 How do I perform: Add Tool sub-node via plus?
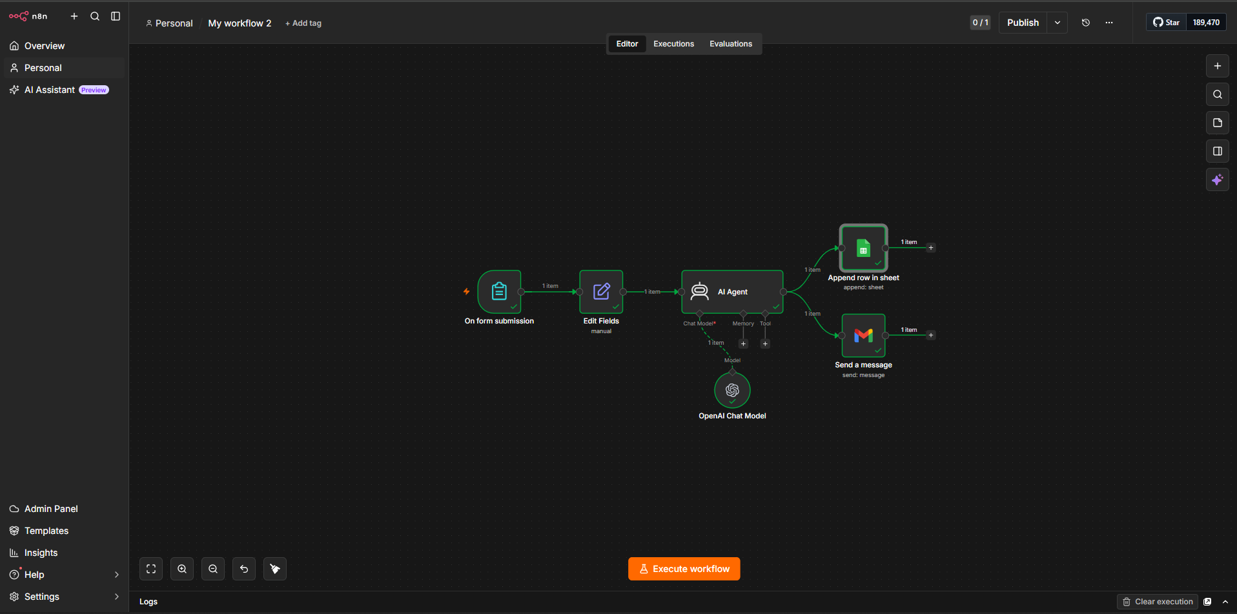765,343
